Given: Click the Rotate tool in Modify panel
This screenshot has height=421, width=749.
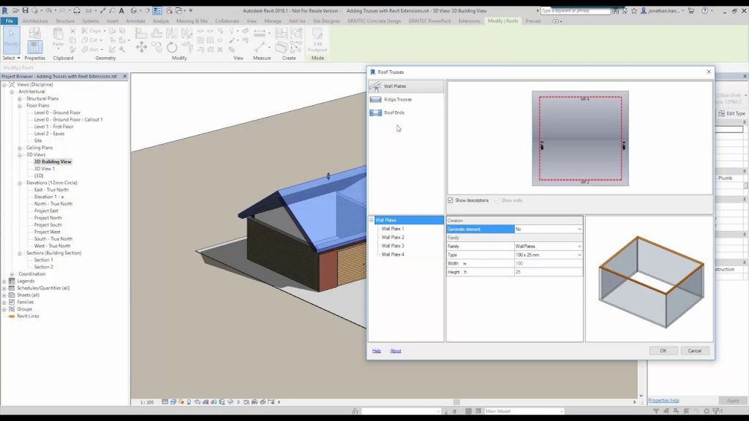Looking at the screenshot, I should click(x=171, y=47).
